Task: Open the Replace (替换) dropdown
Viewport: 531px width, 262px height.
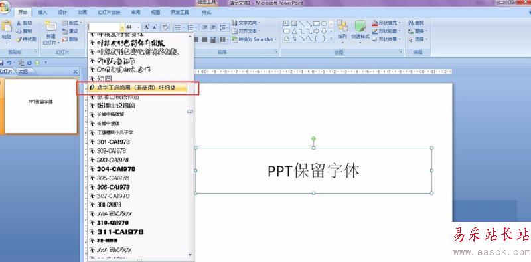Action: coord(418,31)
